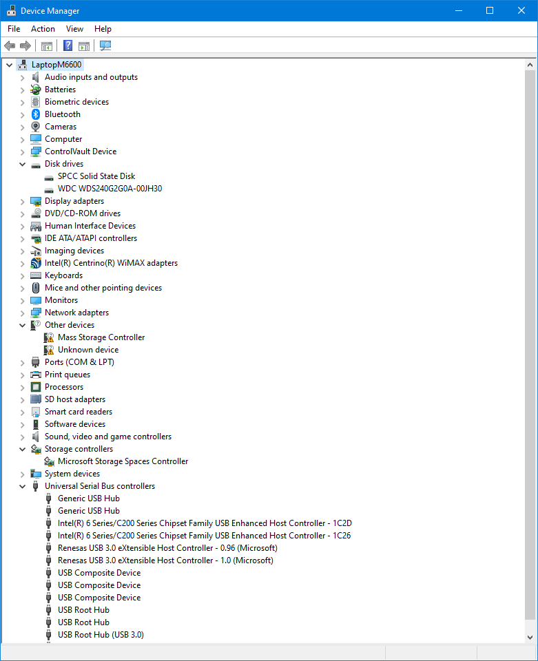Image resolution: width=538 pixels, height=661 pixels.
Task: Click the Cameras webcam icon
Action: (36, 127)
